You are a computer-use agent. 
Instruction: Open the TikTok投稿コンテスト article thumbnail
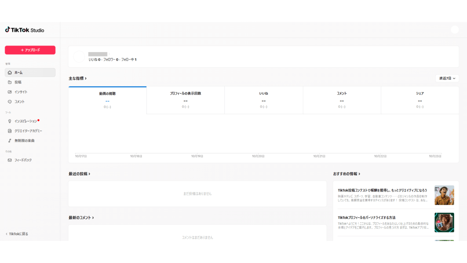(x=444, y=195)
